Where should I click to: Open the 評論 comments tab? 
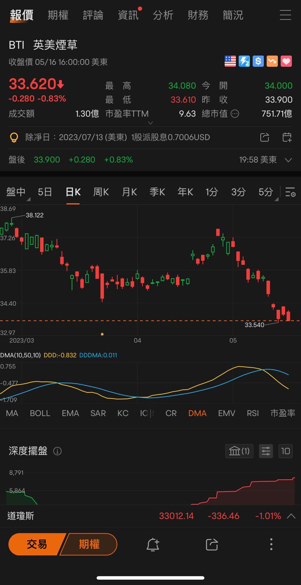pyautogui.click(x=93, y=15)
